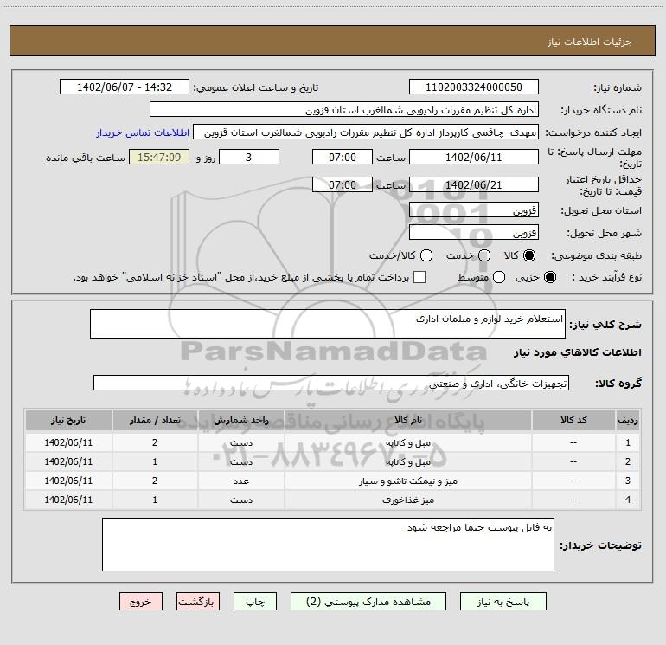Select the جزیی purchase type radio
The width and height of the screenshot is (666, 645).
click(x=549, y=277)
